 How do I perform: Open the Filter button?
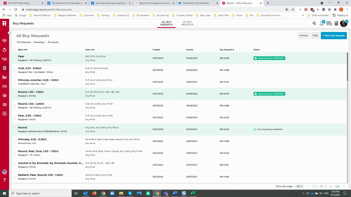315,36
